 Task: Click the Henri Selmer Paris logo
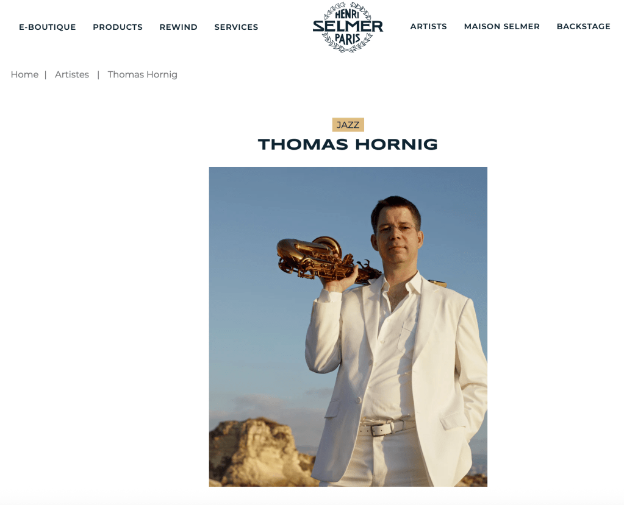point(348,27)
